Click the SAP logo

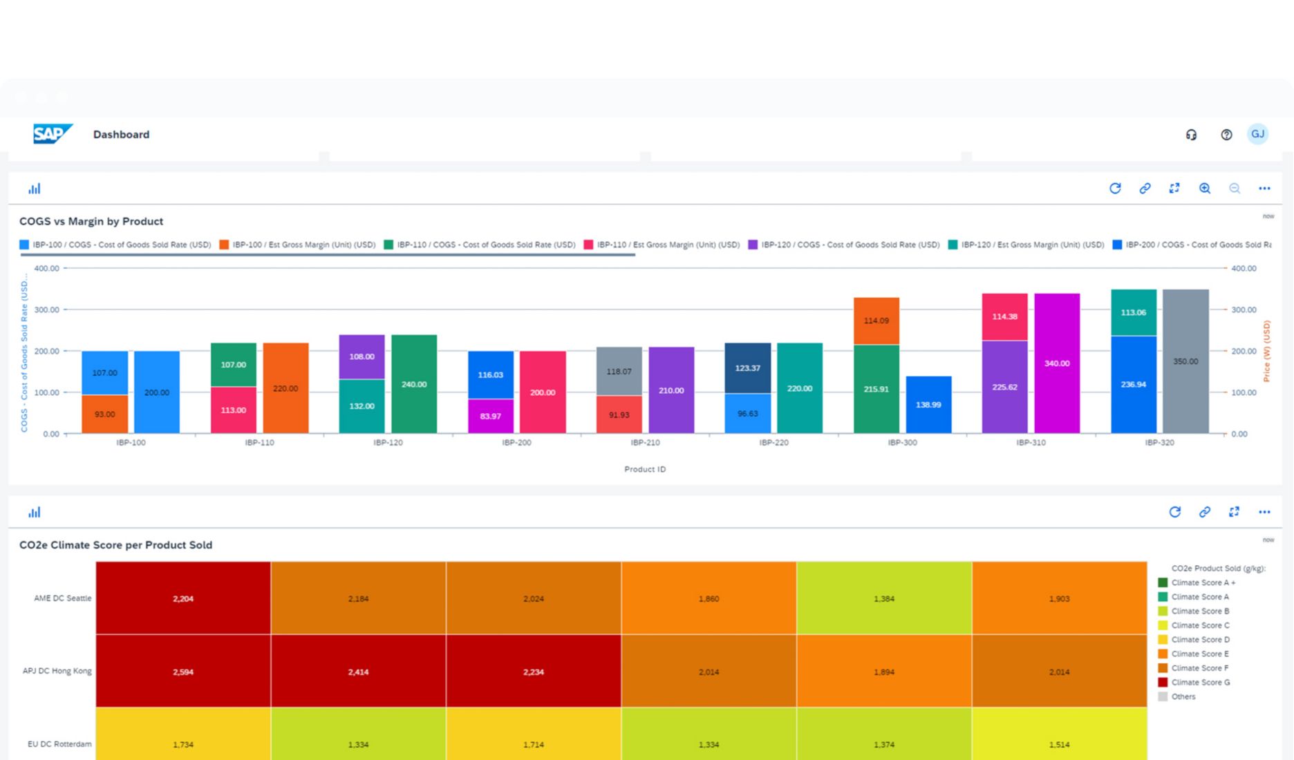coord(52,134)
